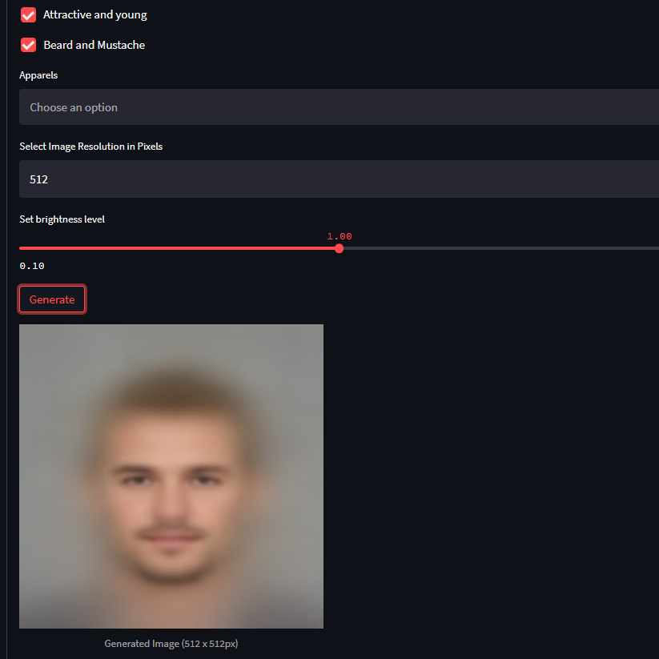This screenshot has width=659, height=659.
Task: Click the Apparels field label
Action: 38,75
